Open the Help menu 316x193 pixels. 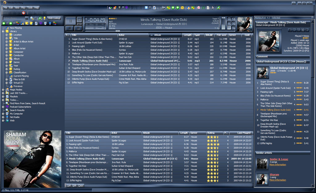tap(36, 8)
